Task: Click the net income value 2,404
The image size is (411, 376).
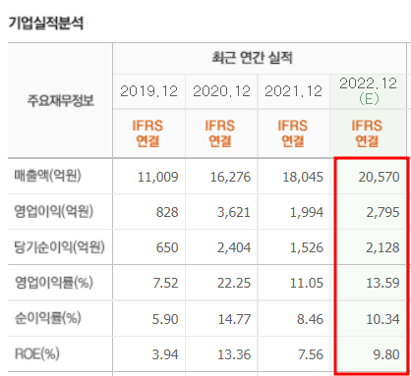Action: click(x=234, y=247)
